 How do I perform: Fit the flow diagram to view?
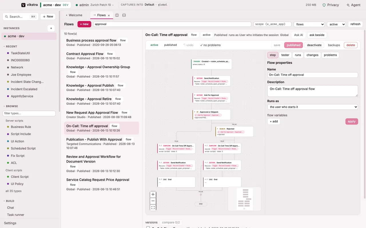tap(153, 207)
